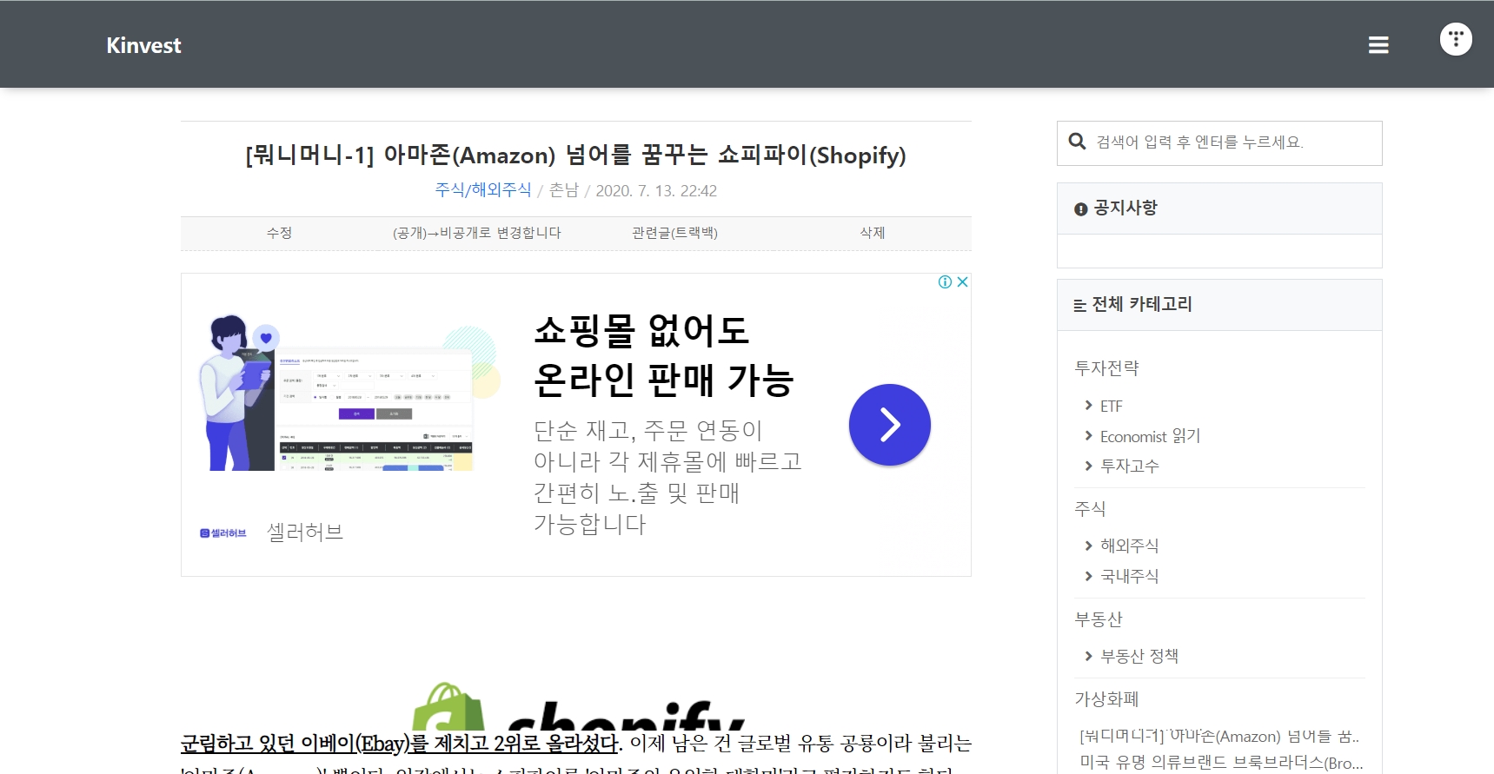Click the 전체 카테고리 list icon
Image resolution: width=1494 pixels, height=774 pixels.
click(1079, 306)
